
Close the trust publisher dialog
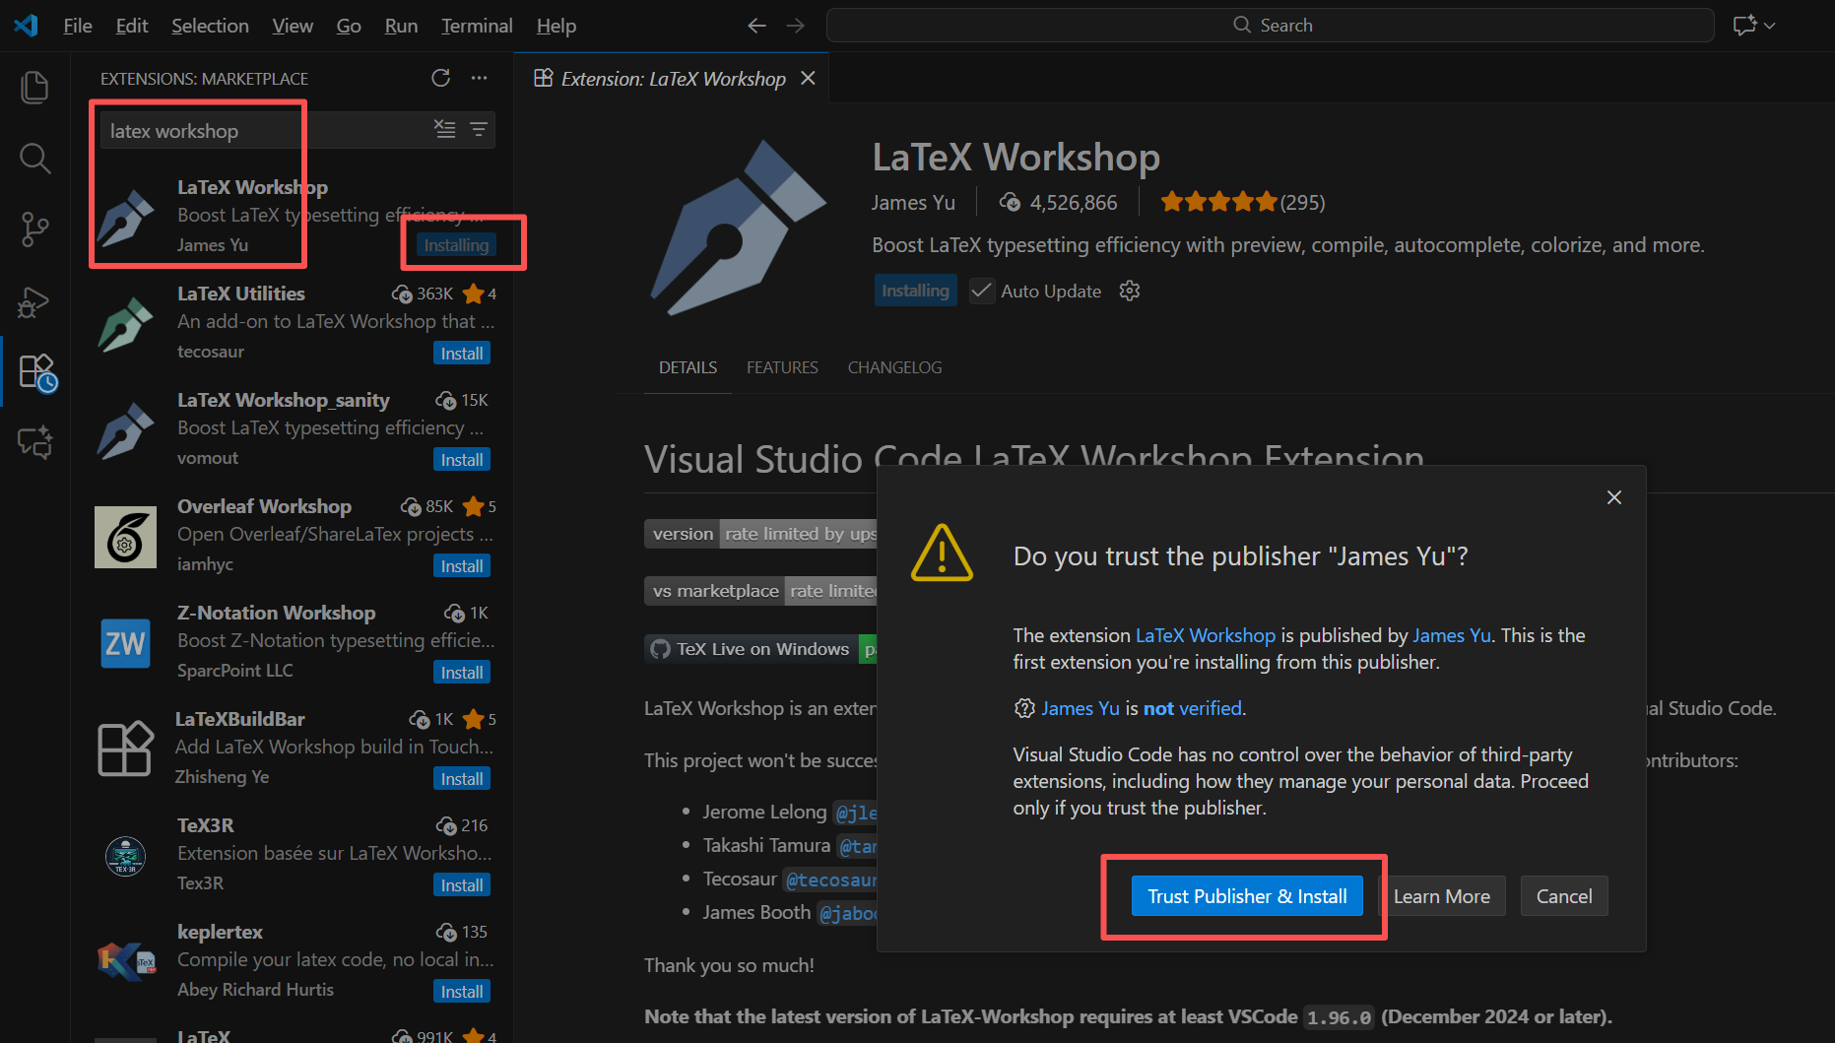click(x=1614, y=497)
